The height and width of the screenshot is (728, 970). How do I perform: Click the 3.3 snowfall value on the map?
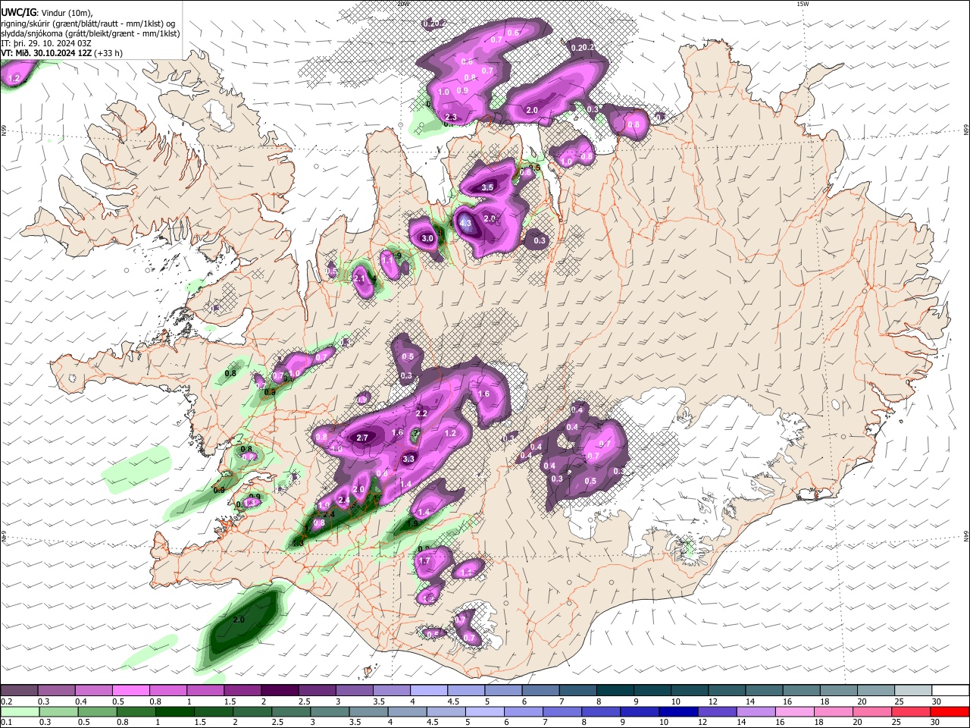click(x=408, y=459)
